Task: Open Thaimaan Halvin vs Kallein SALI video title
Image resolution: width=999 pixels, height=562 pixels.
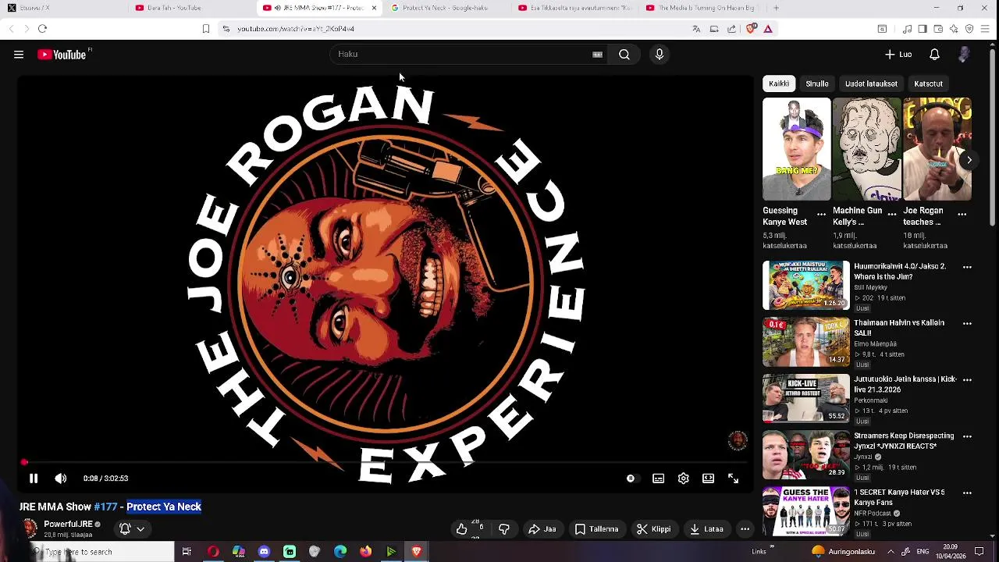Action: [x=899, y=328]
